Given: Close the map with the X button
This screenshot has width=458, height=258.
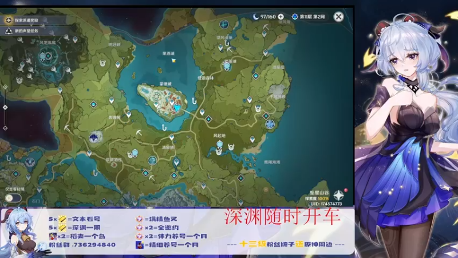Looking at the screenshot, I should 338,17.
